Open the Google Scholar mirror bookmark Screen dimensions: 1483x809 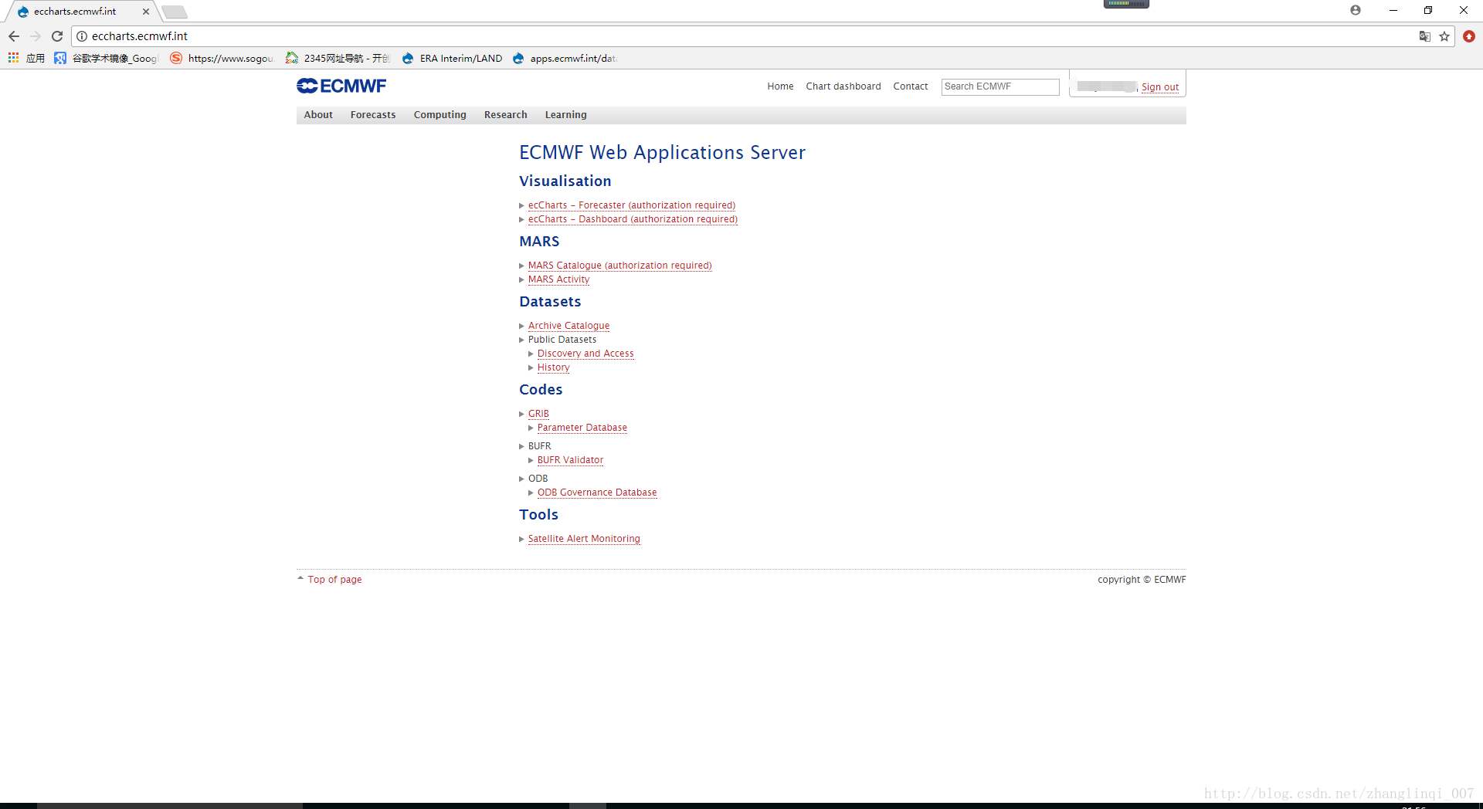coord(107,58)
